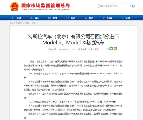This screenshot has width=143, height=120.
Task: Click the publish time 2020-10-23 13:33
Action: coord(67,49)
